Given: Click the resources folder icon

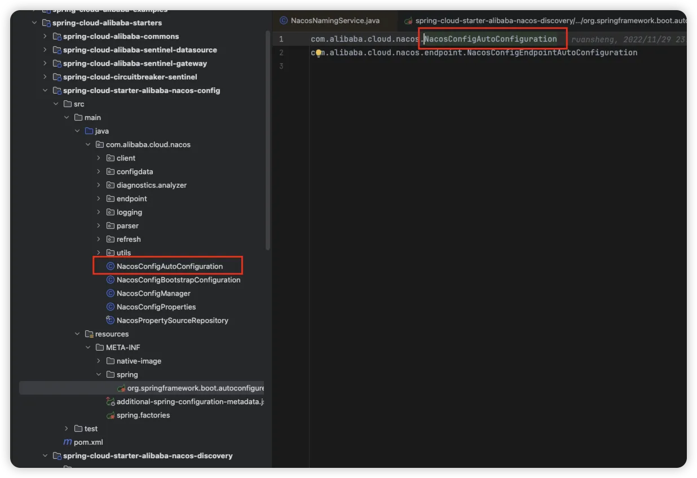Looking at the screenshot, I should click(x=89, y=334).
